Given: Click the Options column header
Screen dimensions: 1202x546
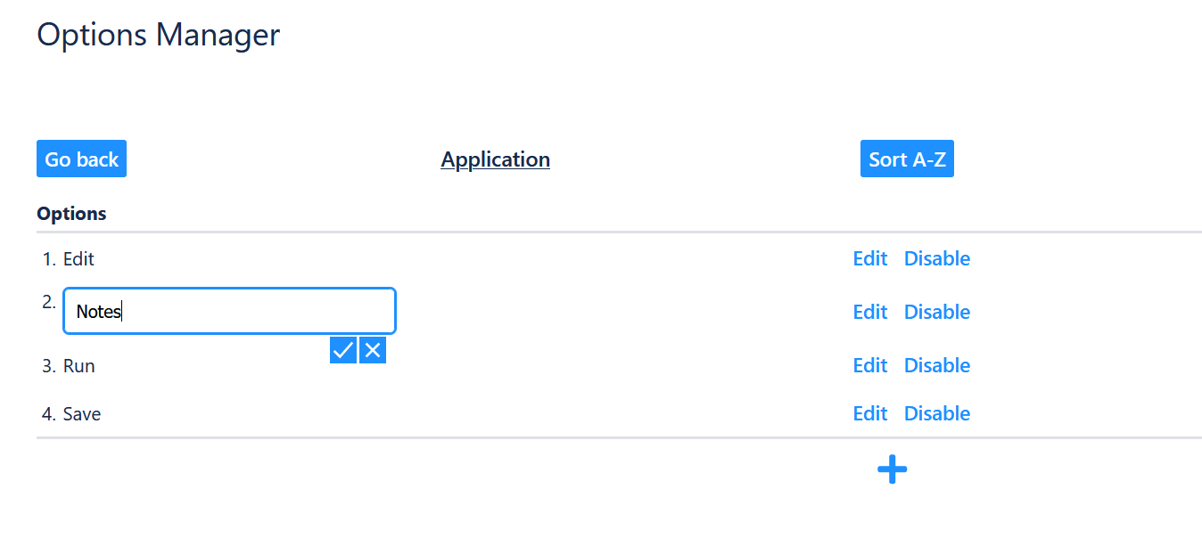Looking at the screenshot, I should [71, 214].
